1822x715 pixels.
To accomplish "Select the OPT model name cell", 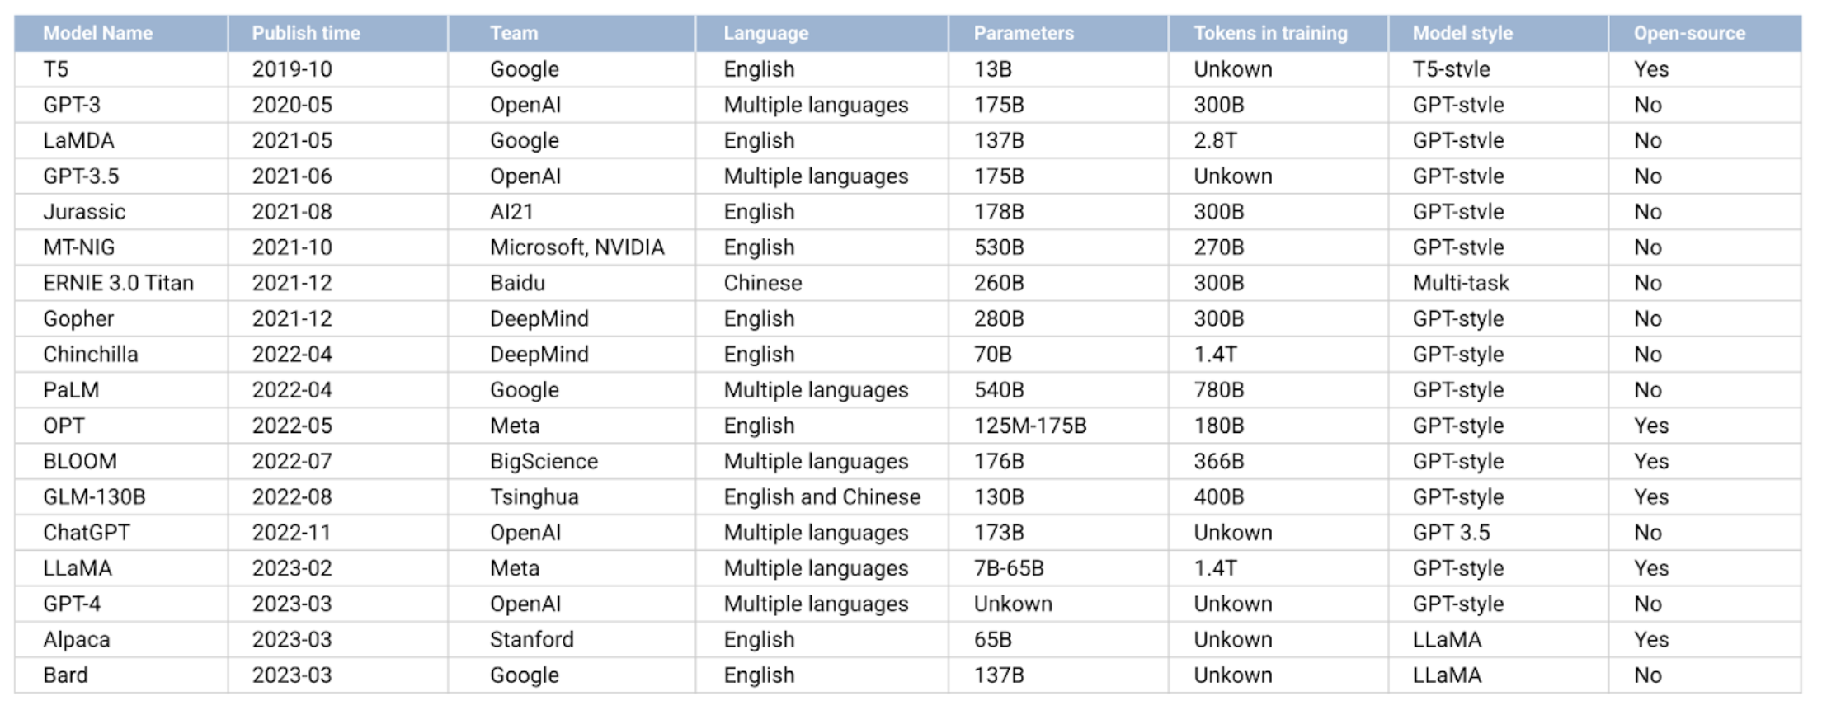I will click(121, 426).
